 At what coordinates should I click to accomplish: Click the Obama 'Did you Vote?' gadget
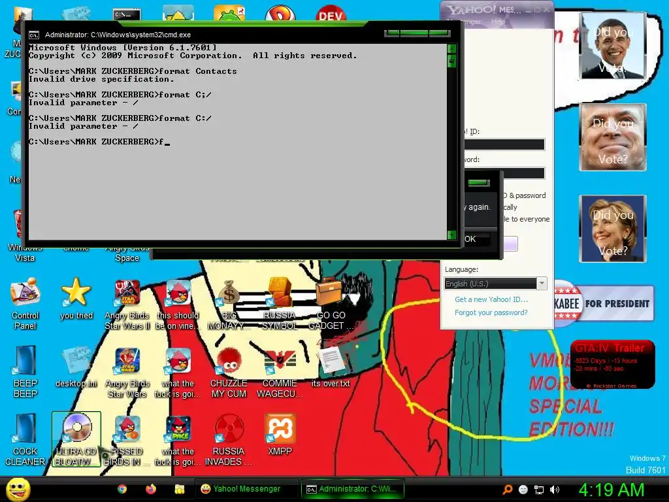pos(613,46)
